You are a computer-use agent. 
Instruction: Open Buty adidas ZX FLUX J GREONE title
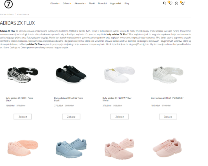(167, 98)
